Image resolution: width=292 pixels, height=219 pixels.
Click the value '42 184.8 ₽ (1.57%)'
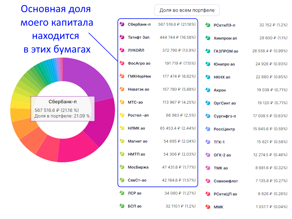tap(179, 180)
